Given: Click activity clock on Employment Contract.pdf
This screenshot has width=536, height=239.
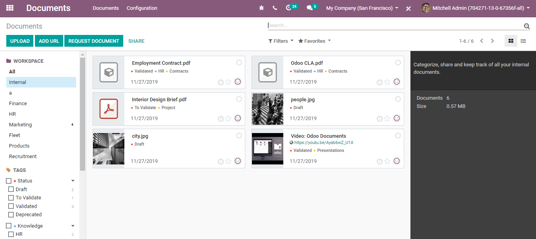Looking at the screenshot, I should (221, 82).
